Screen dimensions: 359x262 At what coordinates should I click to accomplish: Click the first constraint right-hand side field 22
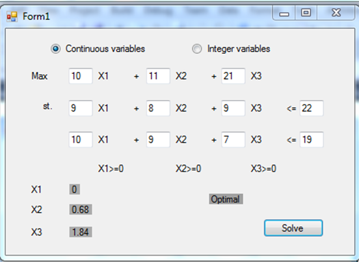click(x=312, y=108)
